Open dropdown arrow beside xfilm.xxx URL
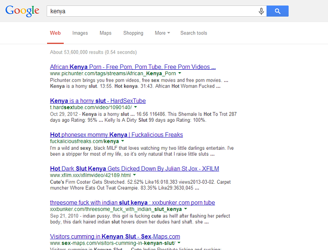Screen dimensions: 328x250 tap(134, 175)
